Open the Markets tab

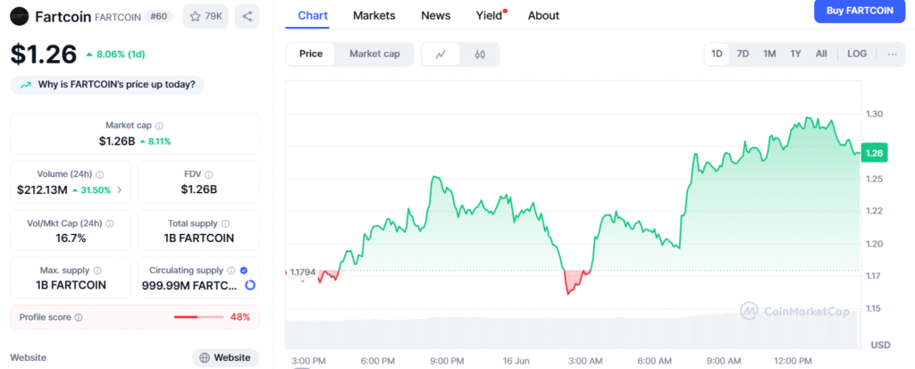[374, 16]
